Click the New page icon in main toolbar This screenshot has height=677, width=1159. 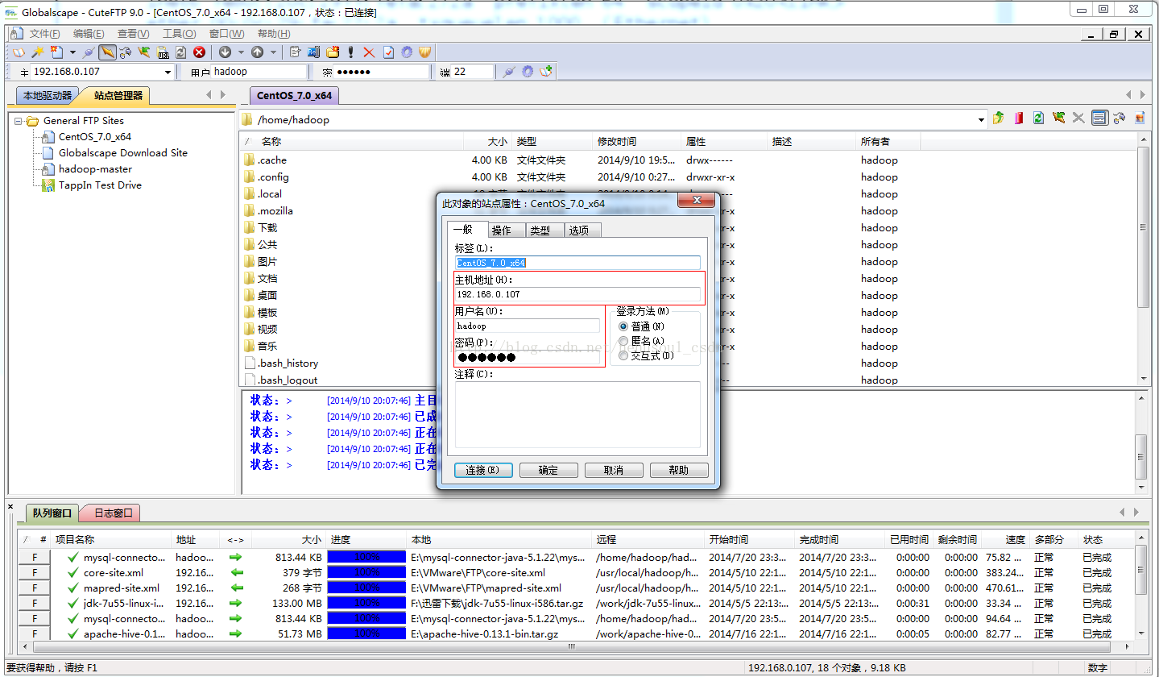[56, 52]
